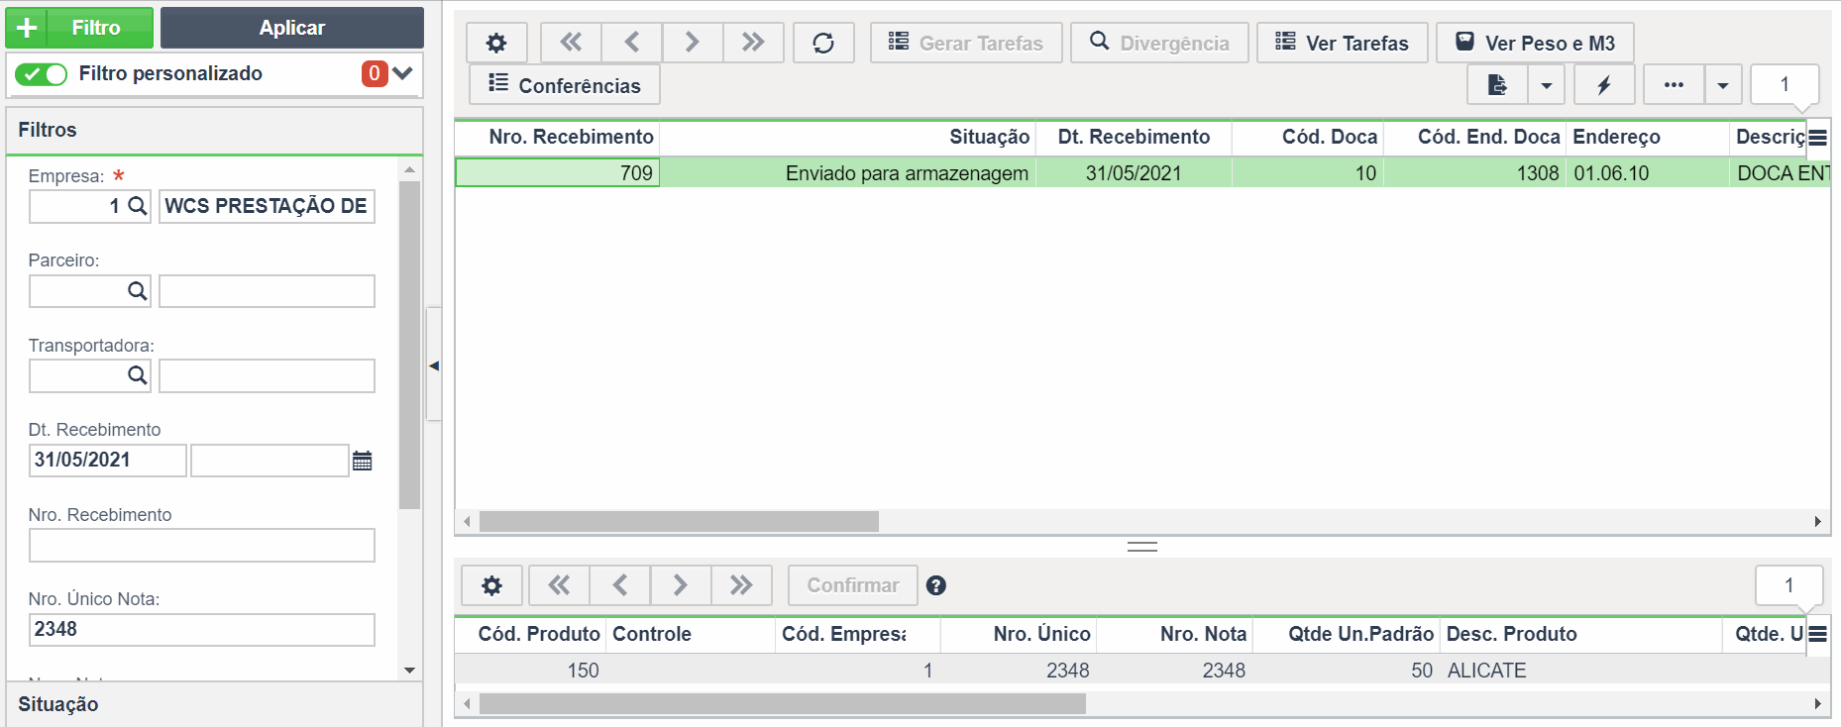
Task: Click the Filtros section header
Action: 214,130
